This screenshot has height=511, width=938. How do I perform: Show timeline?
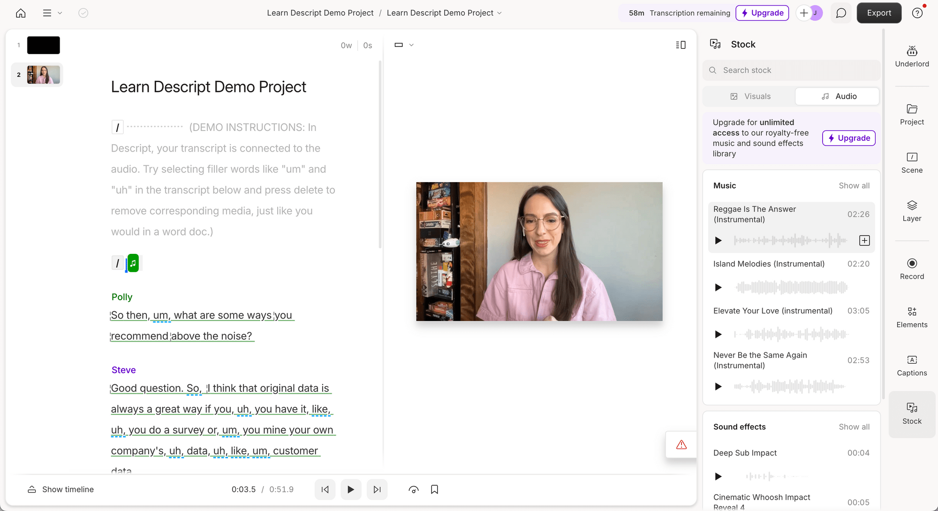61,489
